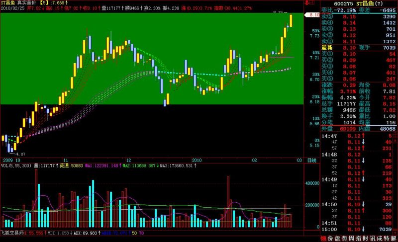Click the 2010 date marker on the time axis
The width and height of the screenshot is (398, 242).
point(197,160)
